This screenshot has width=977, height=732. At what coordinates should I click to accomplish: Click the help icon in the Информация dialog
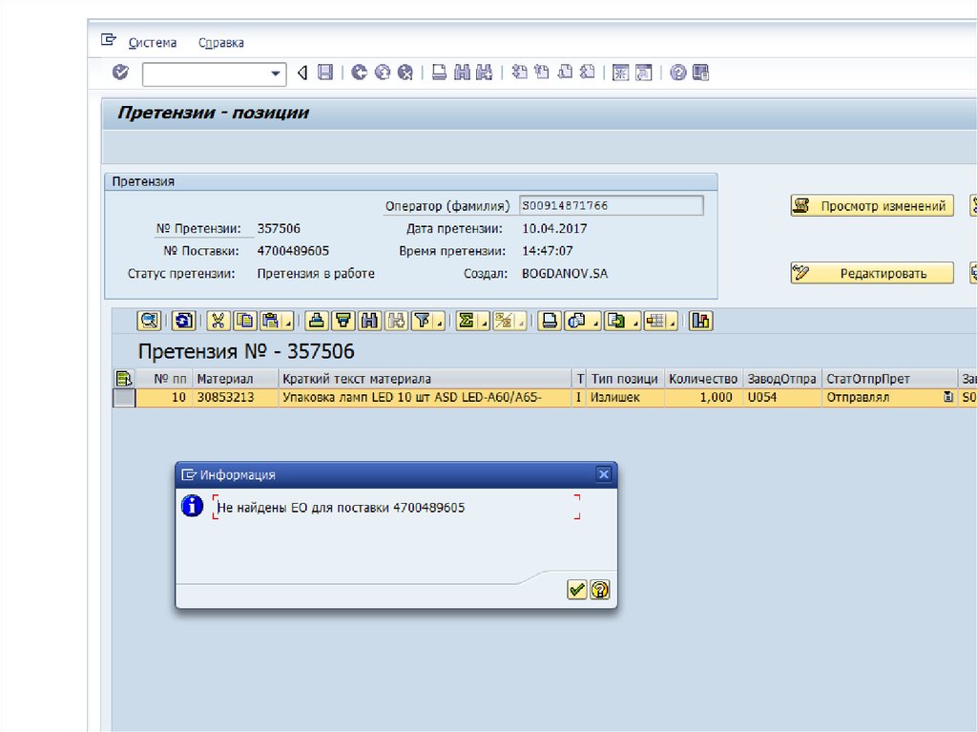(x=599, y=590)
